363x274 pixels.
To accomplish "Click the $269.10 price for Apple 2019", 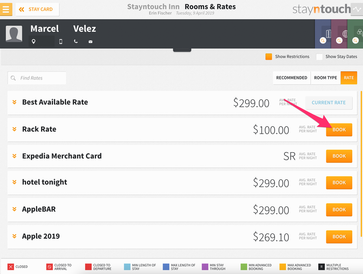I will (271, 237).
